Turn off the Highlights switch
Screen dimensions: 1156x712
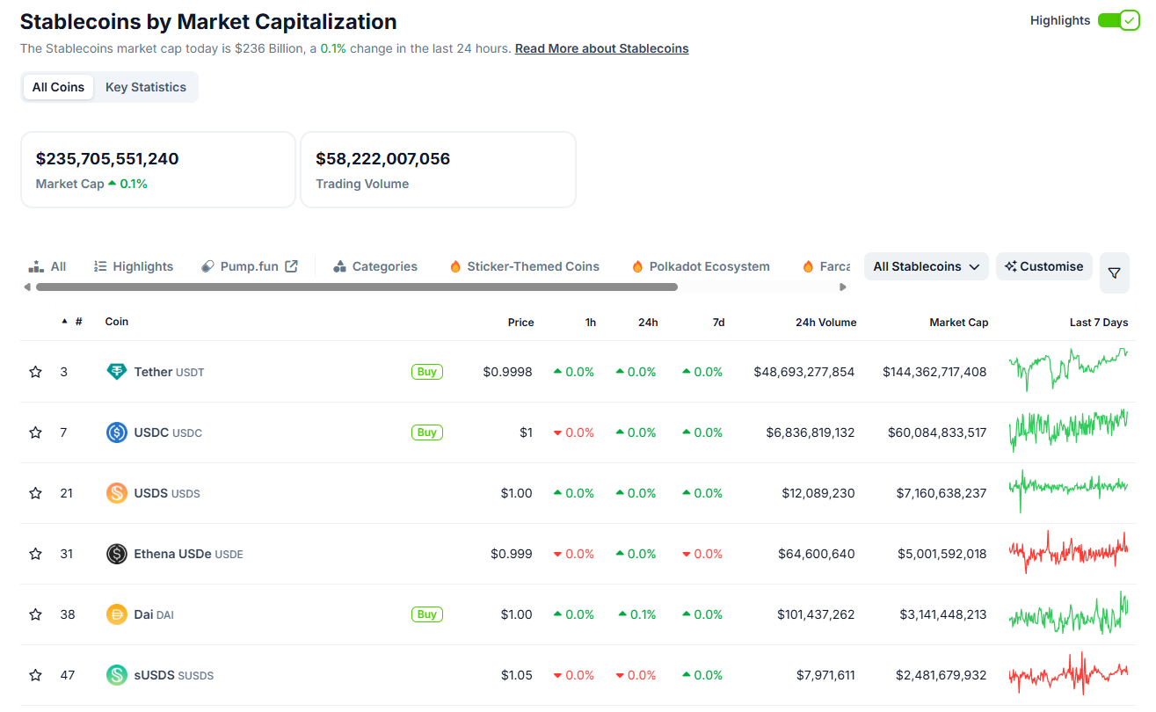pyautogui.click(x=1118, y=20)
